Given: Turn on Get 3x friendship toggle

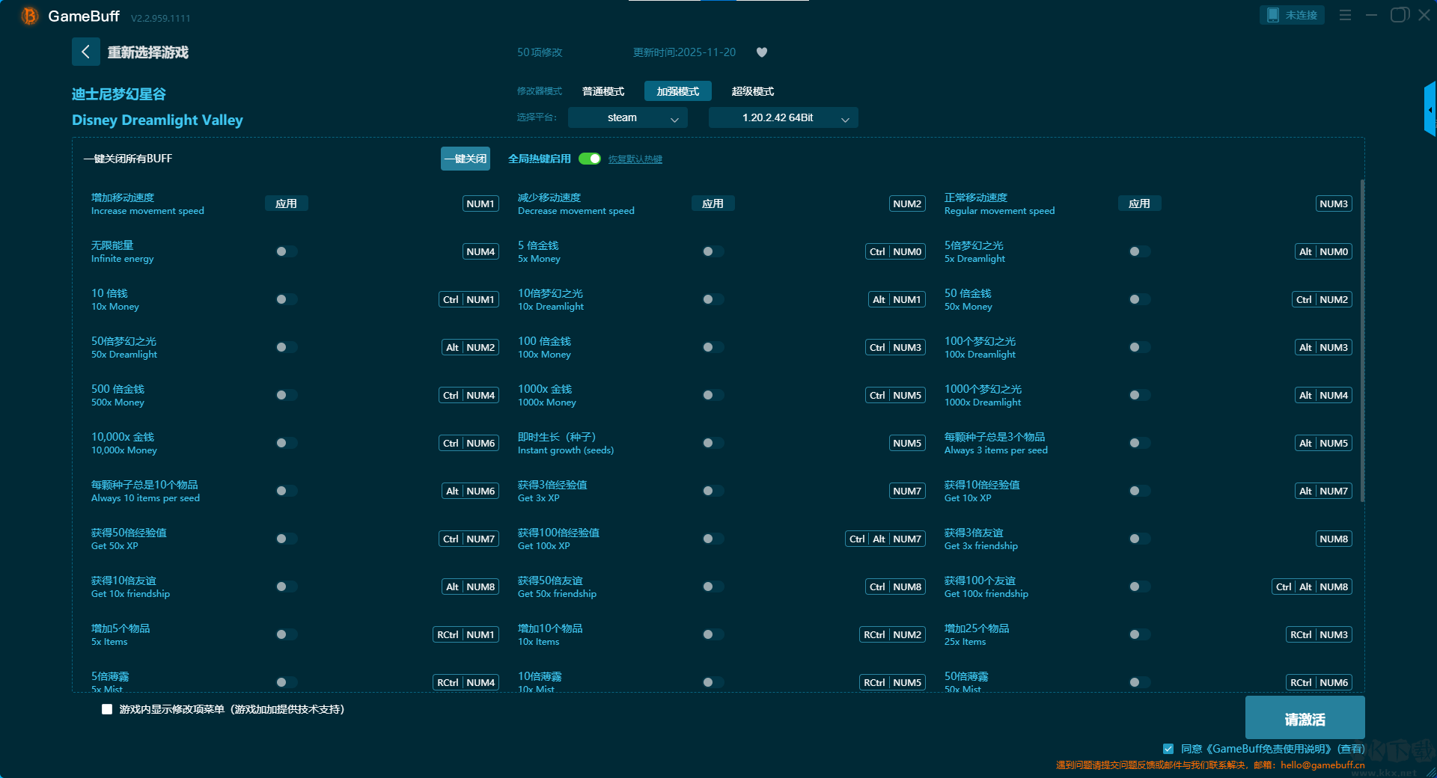Looking at the screenshot, I should [x=1140, y=539].
